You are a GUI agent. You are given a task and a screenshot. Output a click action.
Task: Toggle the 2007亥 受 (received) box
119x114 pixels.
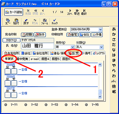click(x=14, y=95)
